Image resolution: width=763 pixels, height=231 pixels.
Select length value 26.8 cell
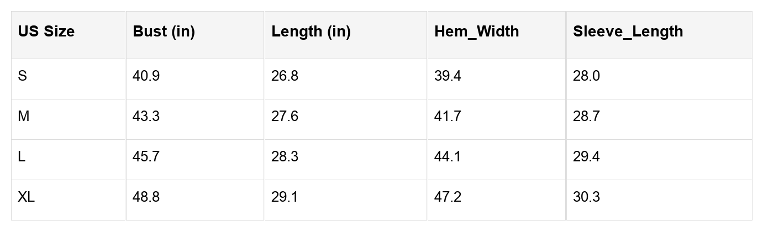(x=285, y=76)
